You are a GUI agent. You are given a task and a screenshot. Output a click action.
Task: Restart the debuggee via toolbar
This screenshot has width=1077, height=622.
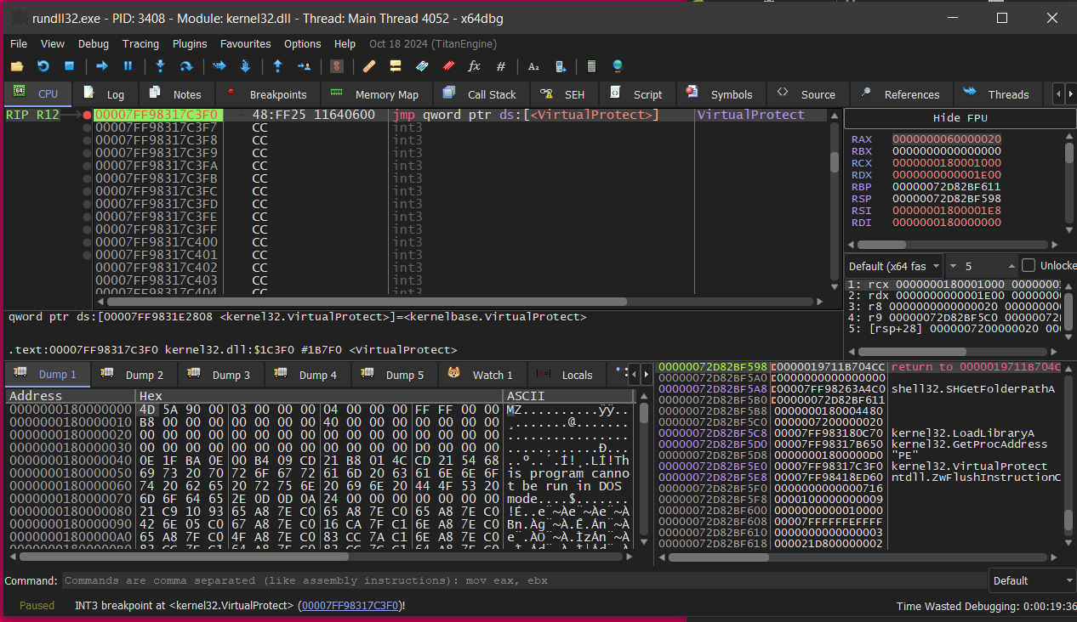(x=43, y=66)
